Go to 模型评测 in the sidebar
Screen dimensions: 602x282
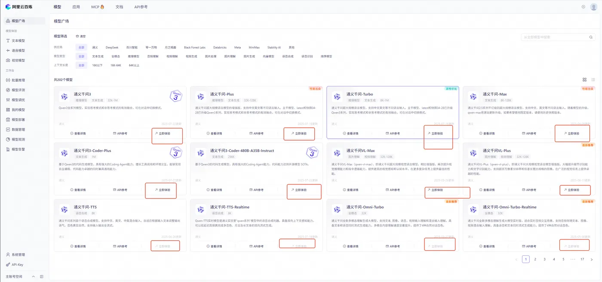(15, 90)
